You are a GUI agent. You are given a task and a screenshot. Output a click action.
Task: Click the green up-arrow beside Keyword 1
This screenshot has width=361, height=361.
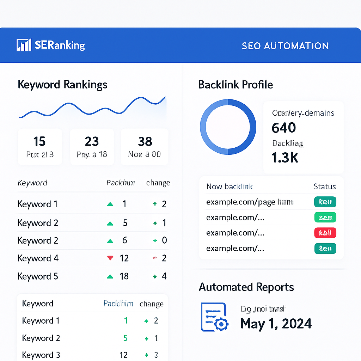110,204
